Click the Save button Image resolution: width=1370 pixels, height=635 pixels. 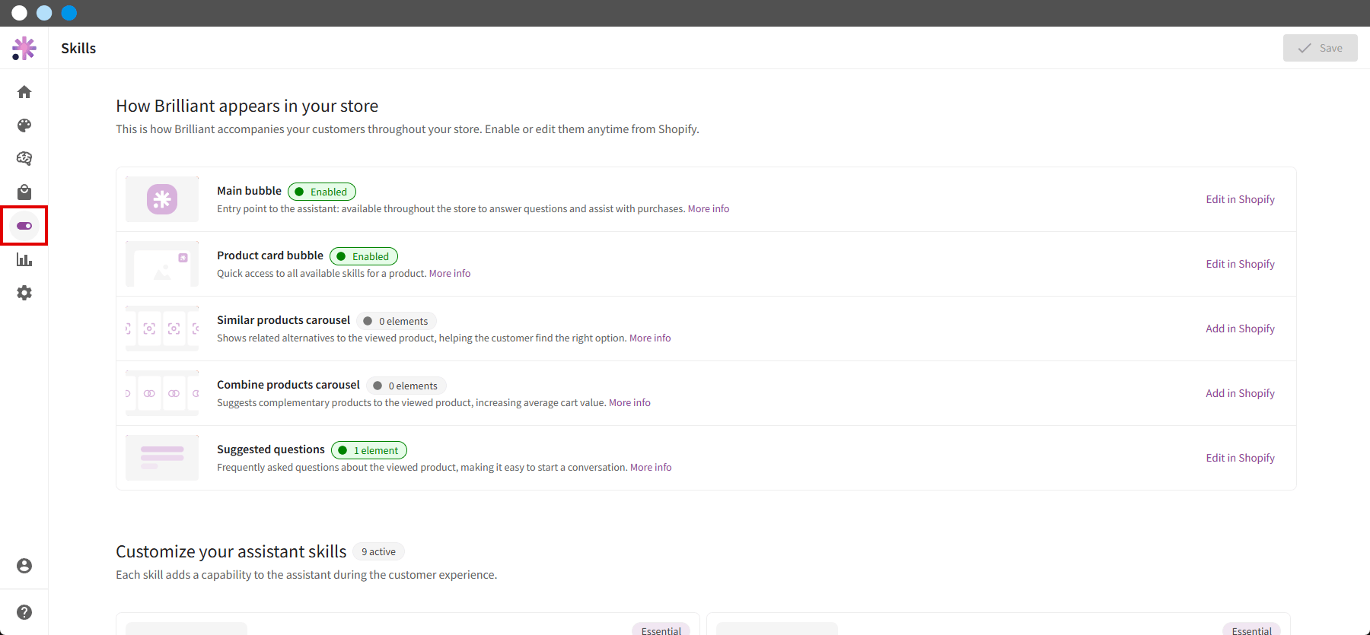1320,48
